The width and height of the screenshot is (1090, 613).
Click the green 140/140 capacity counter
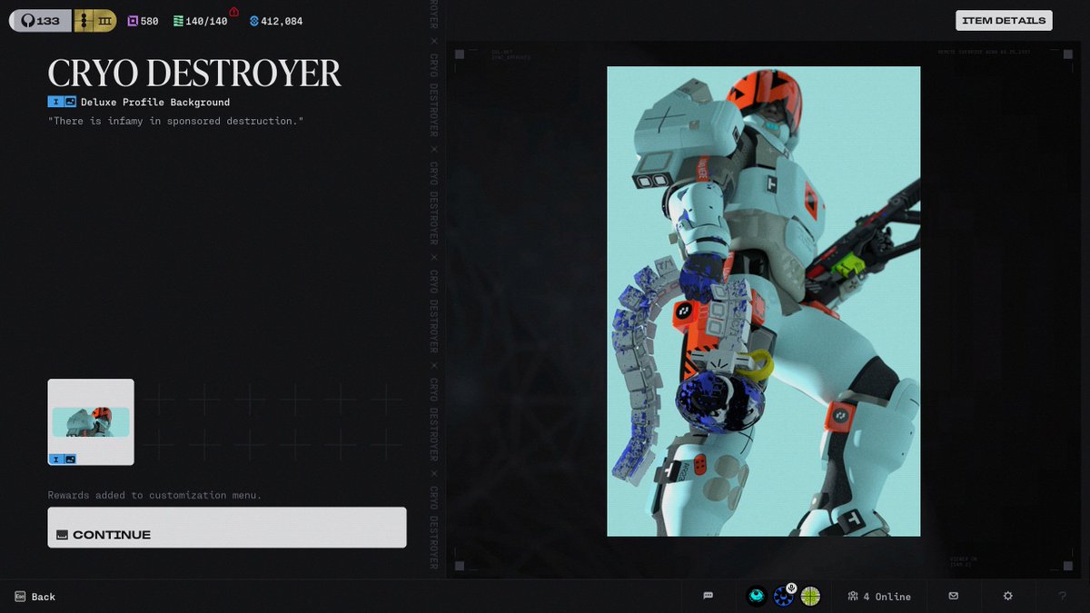[201, 21]
